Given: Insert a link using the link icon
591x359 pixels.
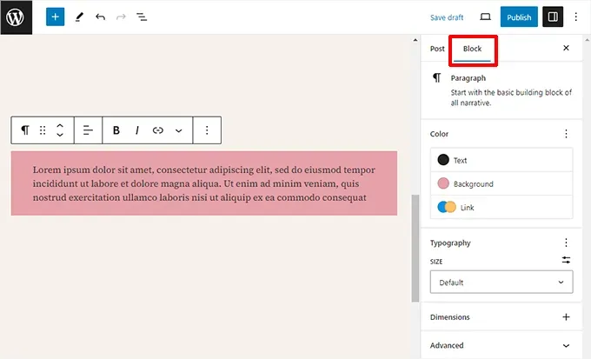Looking at the screenshot, I should point(158,130).
